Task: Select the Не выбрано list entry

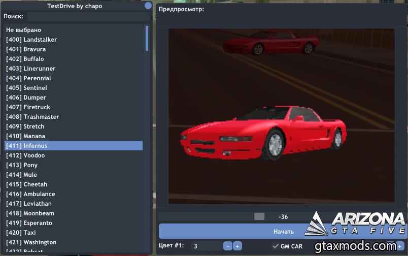Action: [23, 30]
